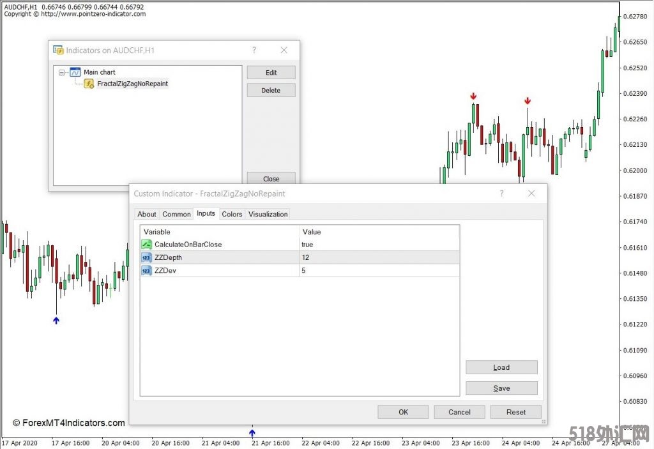Image resolution: width=654 pixels, height=449 pixels.
Task: Open help in the Indicators on AUDCHF,H1 dialog
Action: [x=254, y=50]
